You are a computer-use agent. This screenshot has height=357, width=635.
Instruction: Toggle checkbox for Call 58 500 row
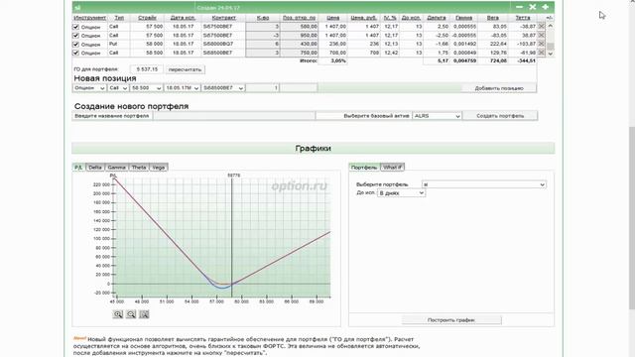tap(75, 53)
